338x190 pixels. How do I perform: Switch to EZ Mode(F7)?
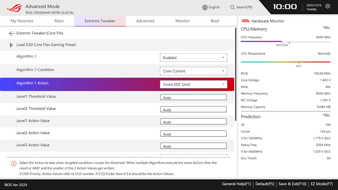[x=322, y=184]
